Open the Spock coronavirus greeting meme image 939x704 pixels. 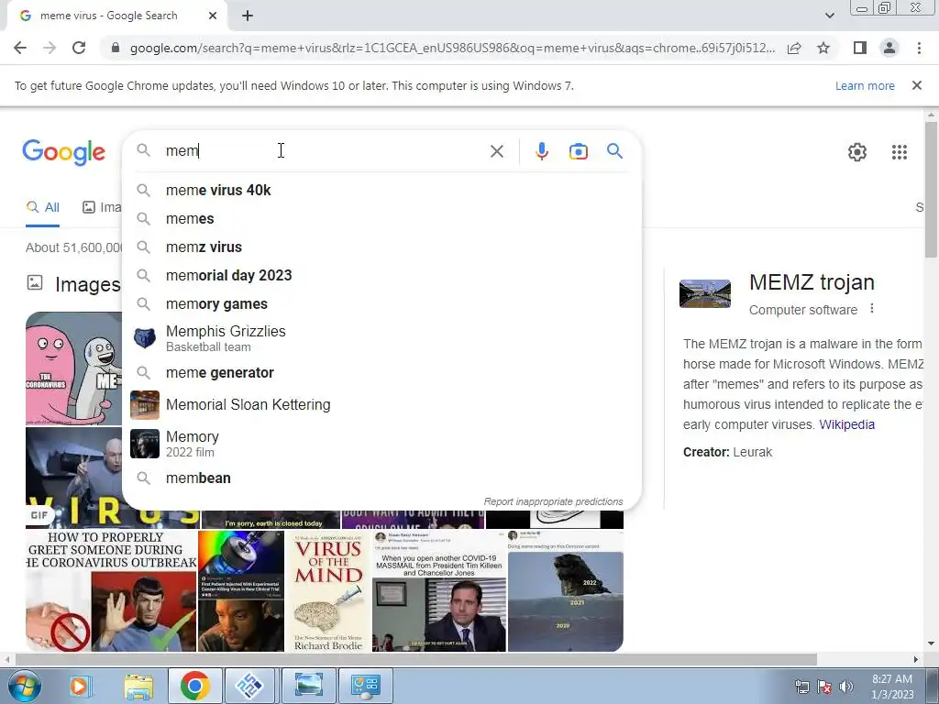111,591
